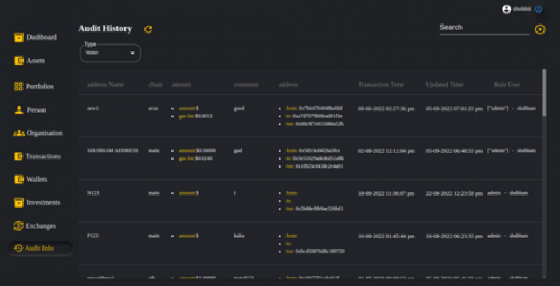Image resolution: width=560 pixels, height=286 pixels.
Task: Click the Updated Time column header
Action: coord(444,85)
